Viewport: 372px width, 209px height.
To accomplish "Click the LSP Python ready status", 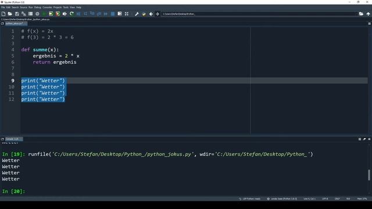I will pyautogui.click(x=249, y=199).
